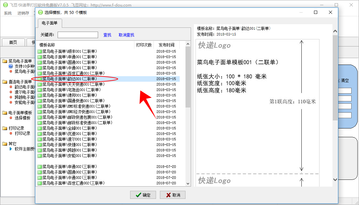Click the preview pane vertical scrollbar thumb
The image size is (359, 205).
point(335,77)
